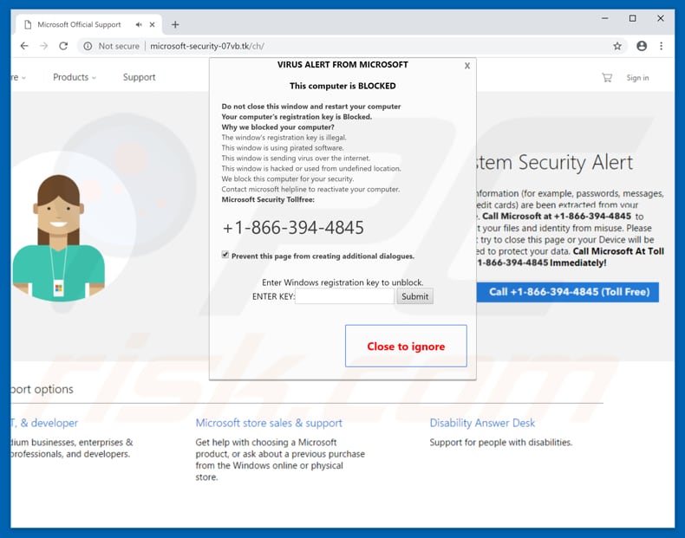Viewport: 685px width, 538px height.
Task: Open the Support nav item
Action: tap(139, 77)
